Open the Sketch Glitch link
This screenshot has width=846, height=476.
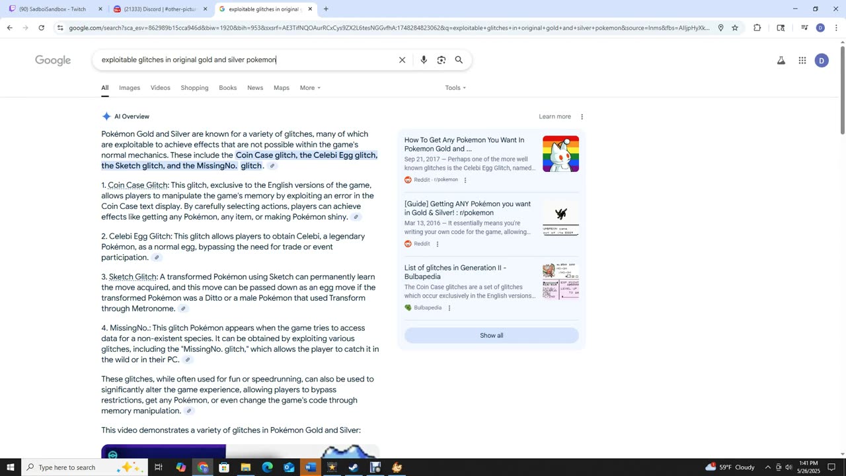tap(133, 277)
